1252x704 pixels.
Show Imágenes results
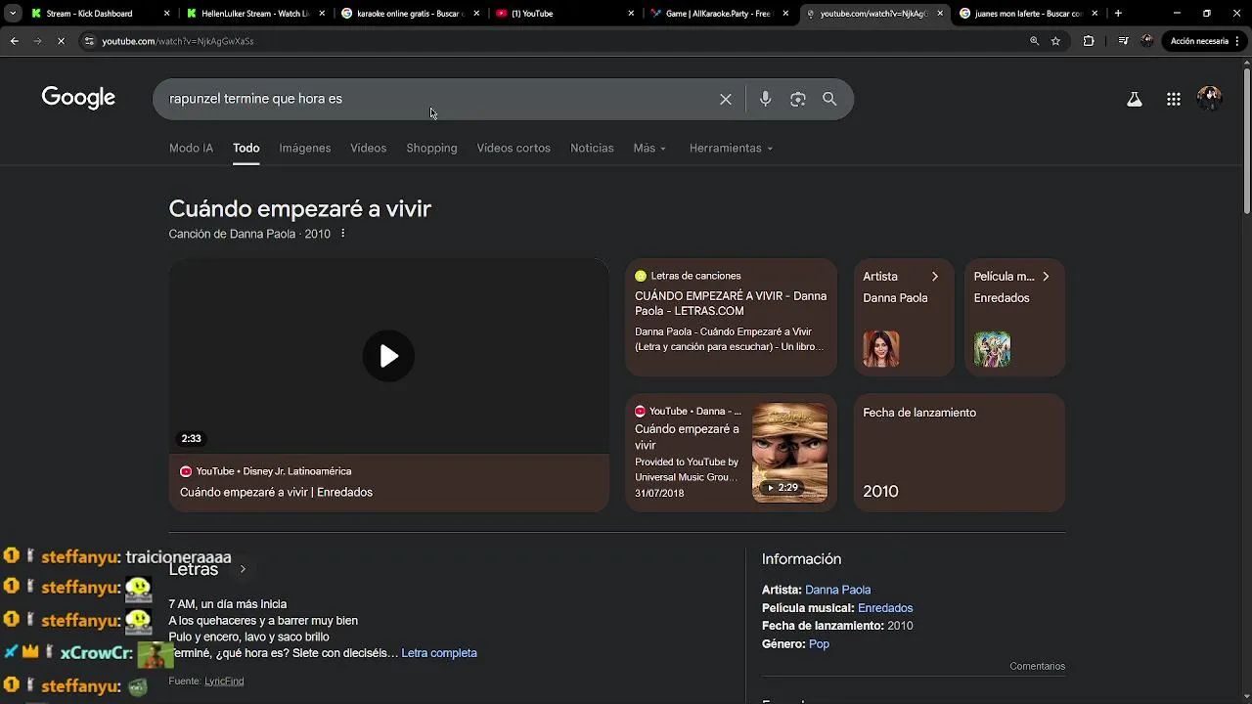305,148
